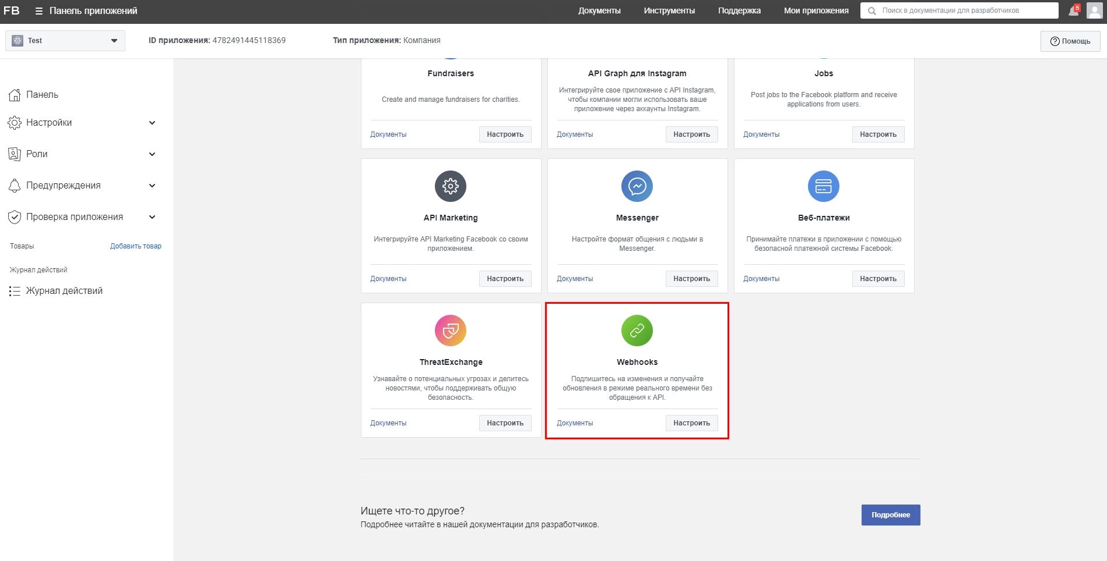This screenshot has height=561, width=1107.
Task: Open Документы link on the Jobs card
Action: tap(761, 134)
